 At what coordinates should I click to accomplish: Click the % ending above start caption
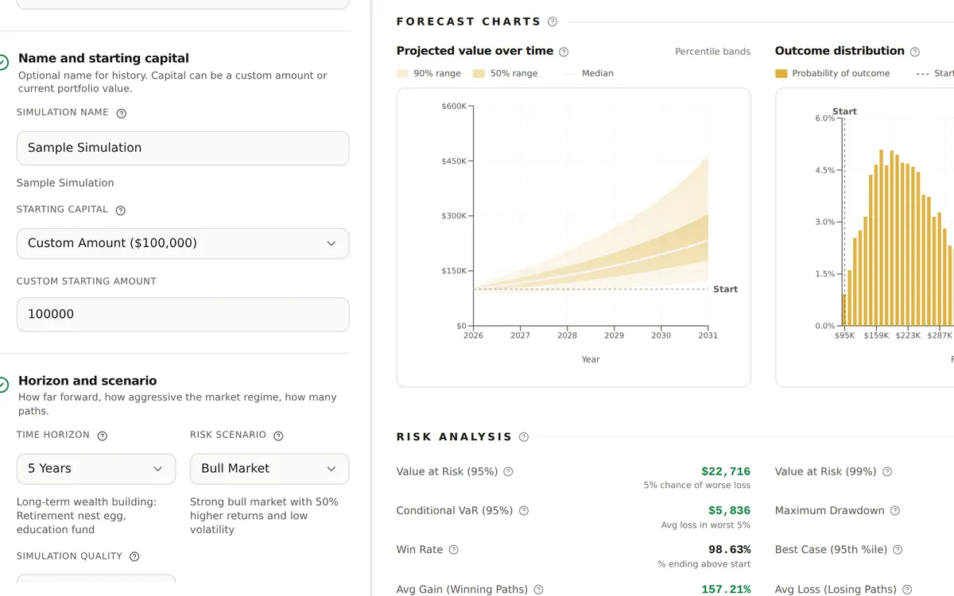click(x=704, y=564)
